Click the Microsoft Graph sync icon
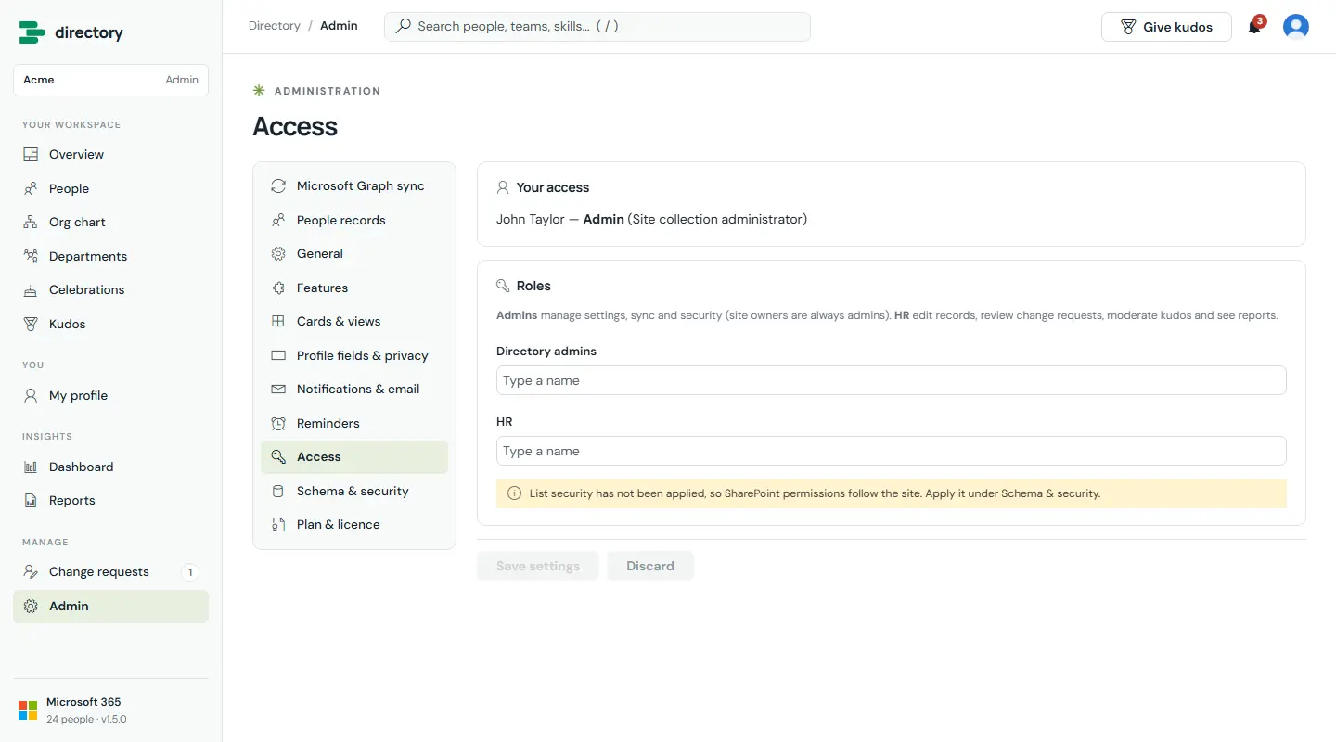1336x742 pixels. coord(278,185)
